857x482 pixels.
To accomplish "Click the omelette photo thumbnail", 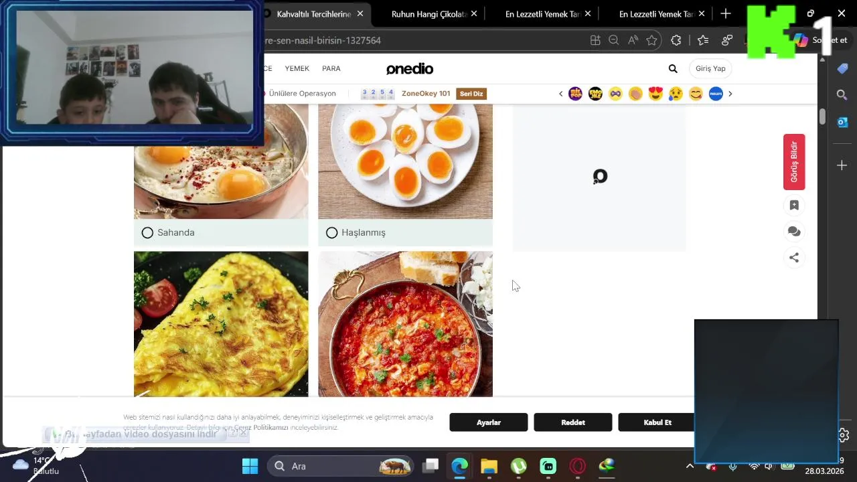I will pos(221,324).
